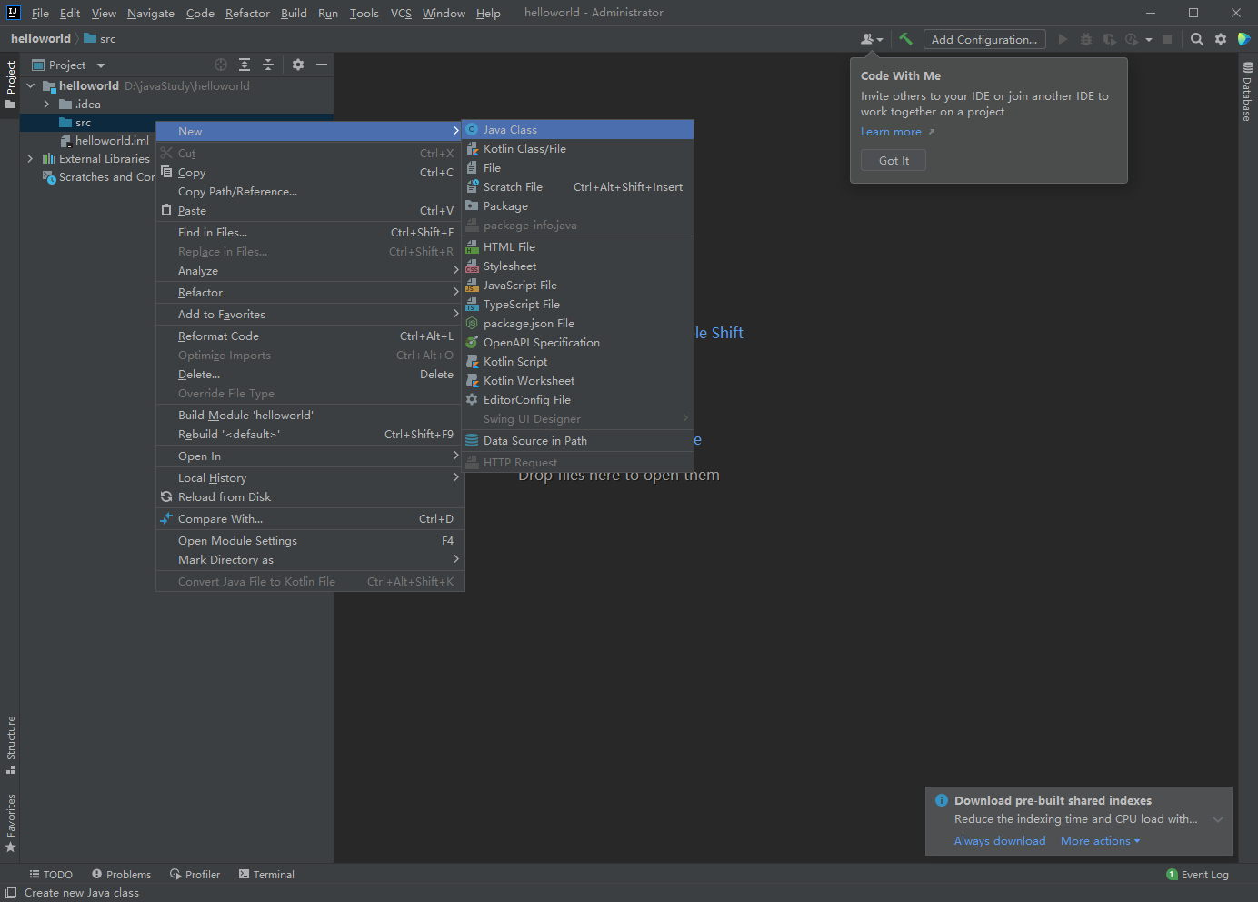Open the More actions dropdown
The image size is (1258, 902).
1100,841
